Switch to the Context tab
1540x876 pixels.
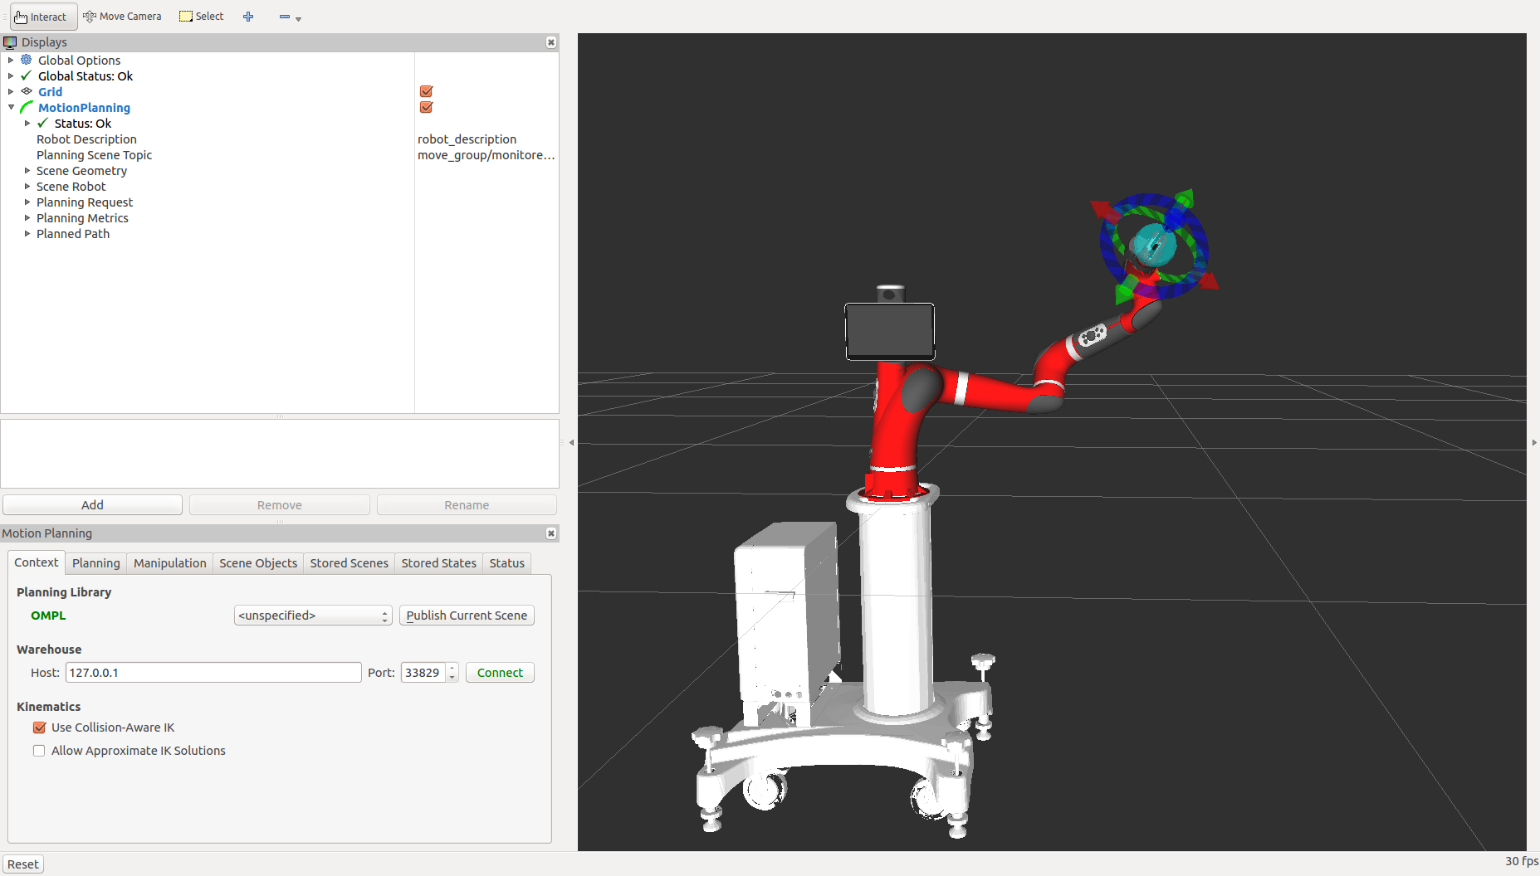[37, 562]
